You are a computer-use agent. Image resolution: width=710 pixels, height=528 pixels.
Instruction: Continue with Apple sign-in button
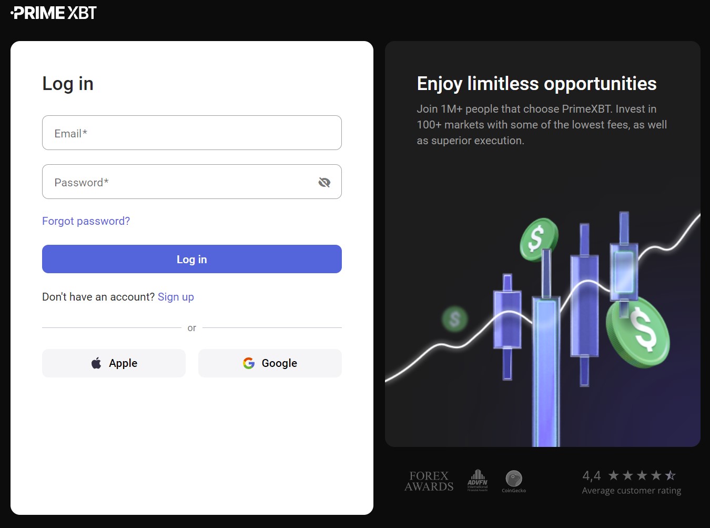(x=114, y=363)
